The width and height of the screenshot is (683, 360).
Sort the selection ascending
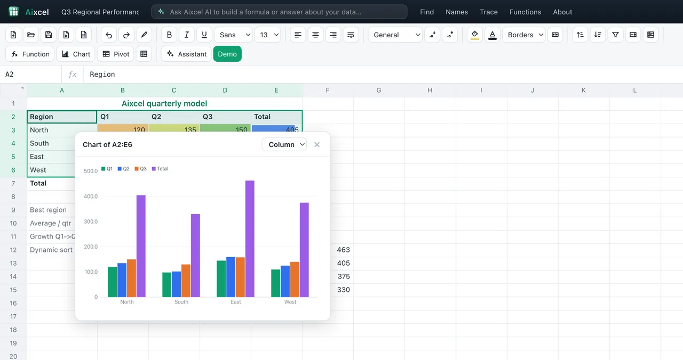[580, 35]
